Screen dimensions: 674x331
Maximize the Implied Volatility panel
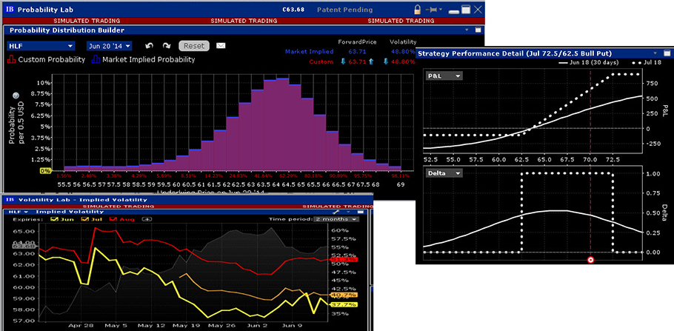360,212
